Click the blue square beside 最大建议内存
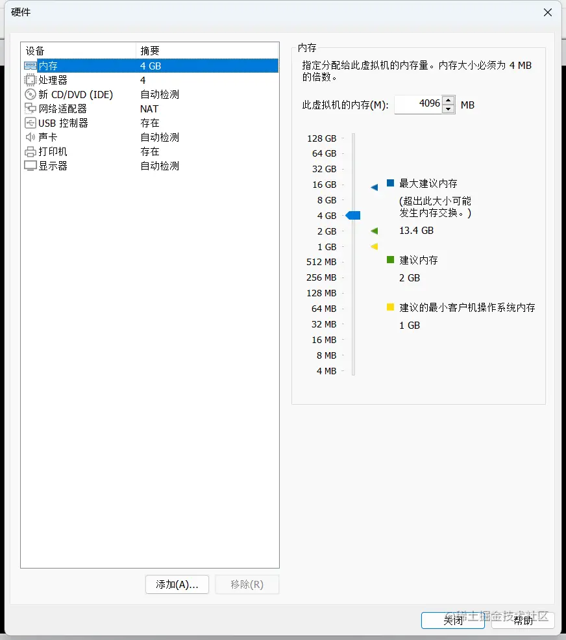 [x=390, y=183]
